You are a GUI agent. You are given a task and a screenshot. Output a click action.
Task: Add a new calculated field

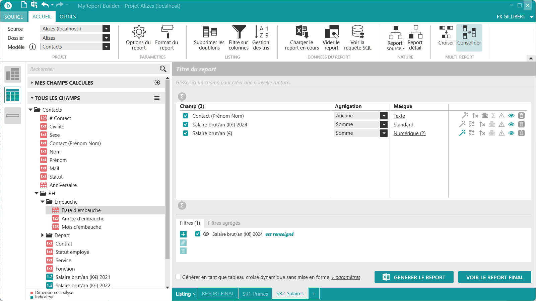tap(157, 83)
